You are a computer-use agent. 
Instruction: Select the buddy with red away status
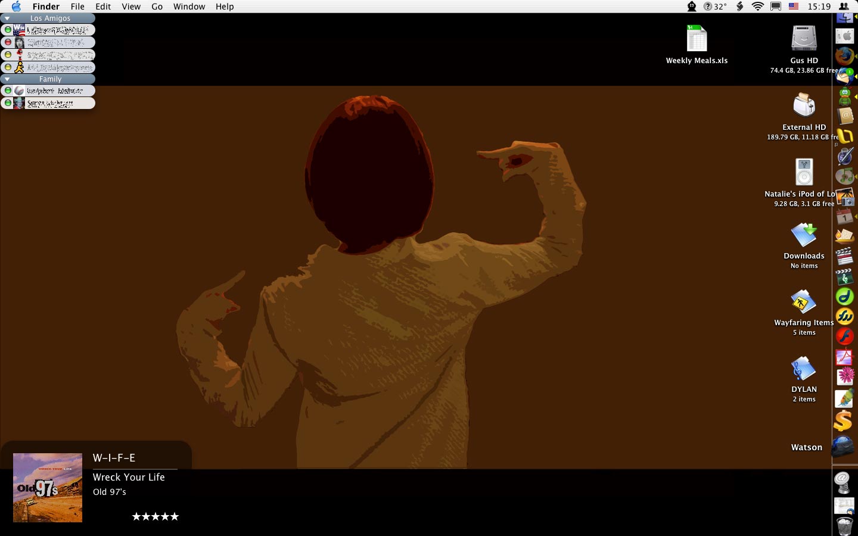pyautogui.click(x=48, y=42)
